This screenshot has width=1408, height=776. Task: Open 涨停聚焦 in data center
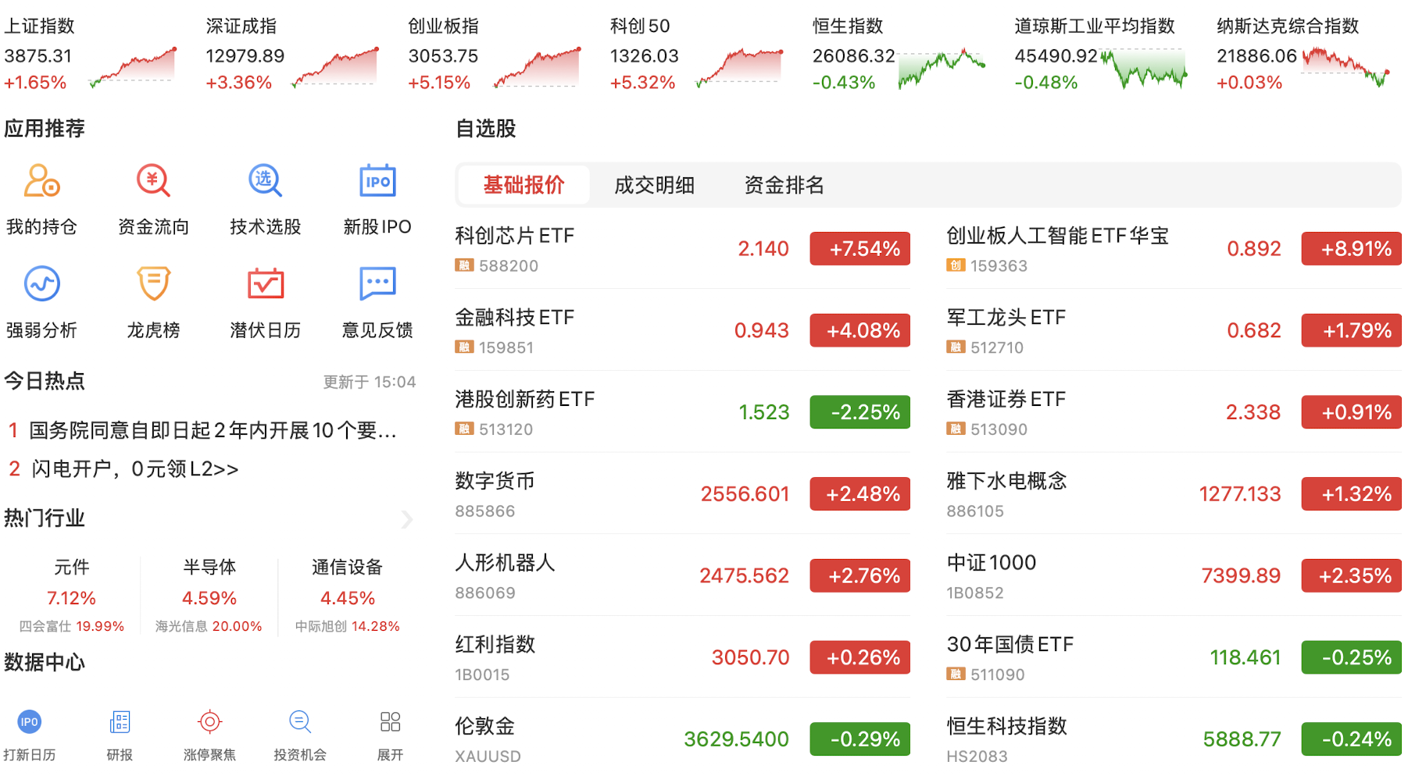point(209,722)
